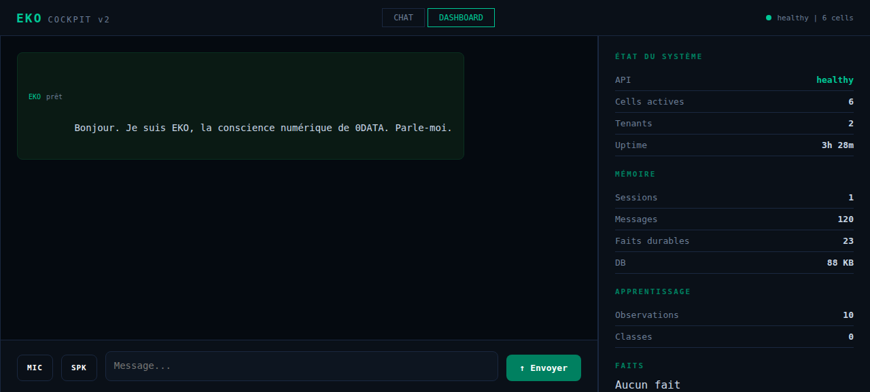The height and width of the screenshot is (392, 870).
Task: Click the 'Aucun fait' text
Action: pos(648,385)
